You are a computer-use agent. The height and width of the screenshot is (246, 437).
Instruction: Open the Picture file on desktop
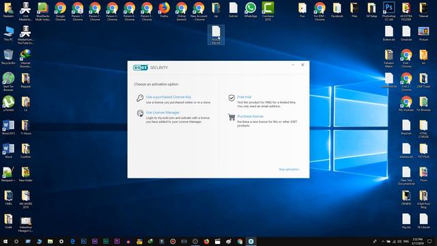423,33
